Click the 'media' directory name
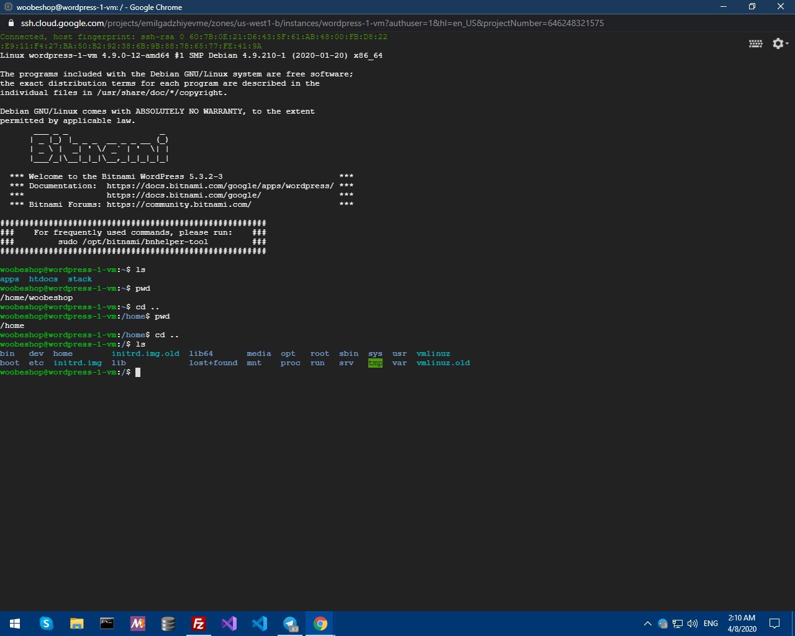The height and width of the screenshot is (636, 795). [259, 353]
